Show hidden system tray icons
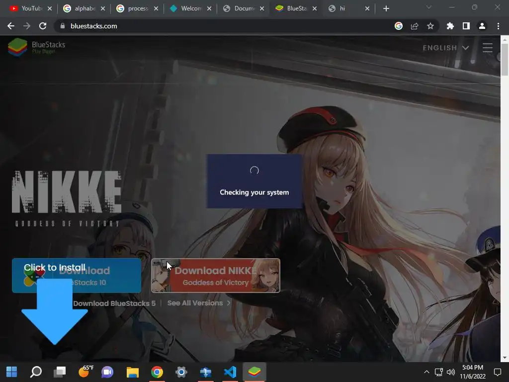 click(426, 372)
